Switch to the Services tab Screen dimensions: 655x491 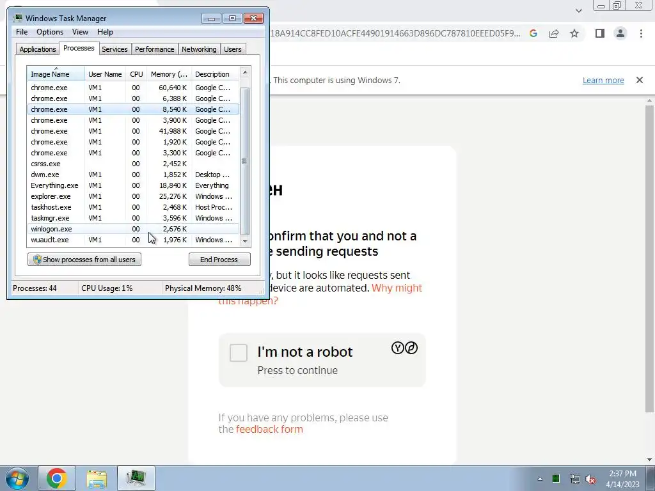click(114, 49)
